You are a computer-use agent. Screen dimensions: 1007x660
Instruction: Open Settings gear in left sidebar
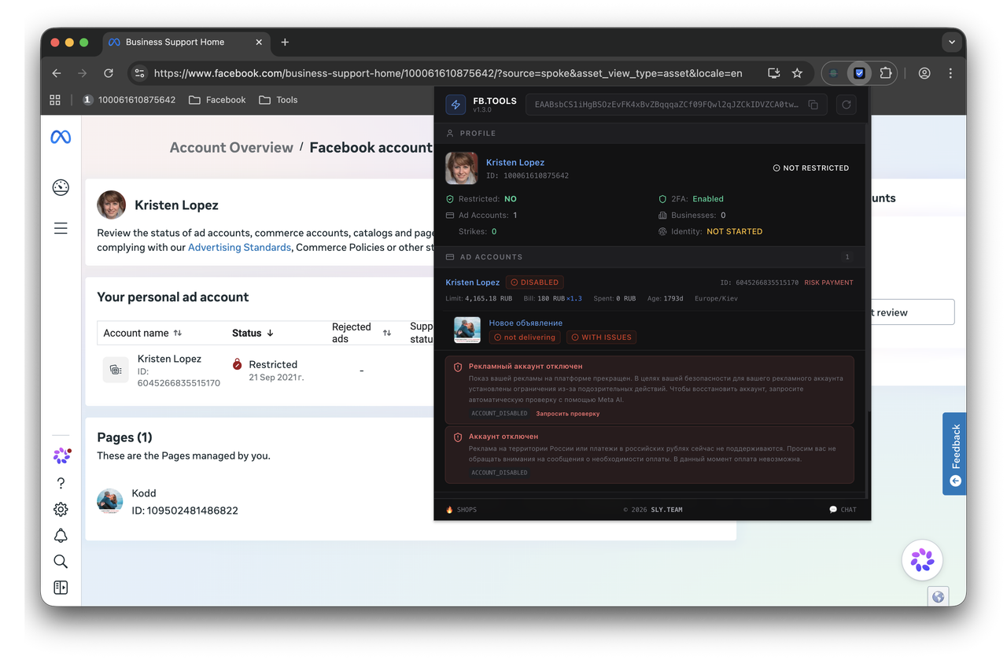pos(61,510)
